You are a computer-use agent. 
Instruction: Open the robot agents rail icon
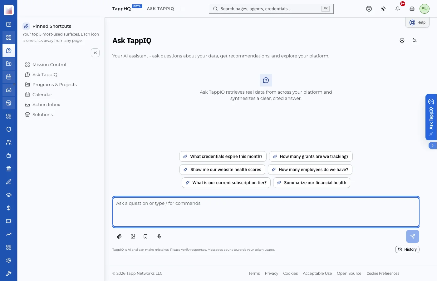coord(9,155)
